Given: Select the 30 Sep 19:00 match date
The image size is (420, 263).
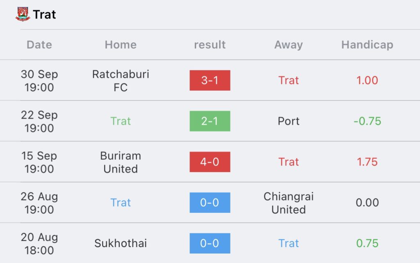Looking at the screenshot, I should click(x=39, y=81).
